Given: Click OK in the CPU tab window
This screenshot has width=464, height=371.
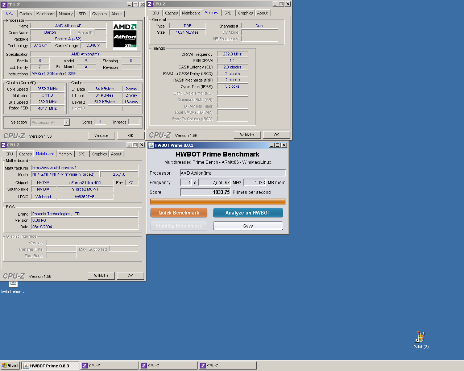Looking at the screenshot, I should [130, 136].
